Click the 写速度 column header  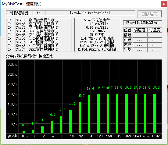point(154,30)
